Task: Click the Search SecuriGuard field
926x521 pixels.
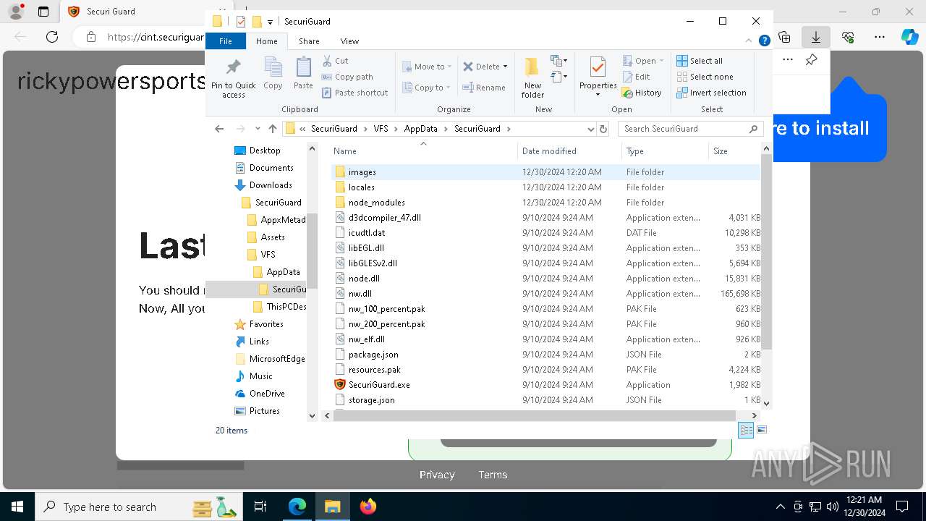Action: coord(689,129)
